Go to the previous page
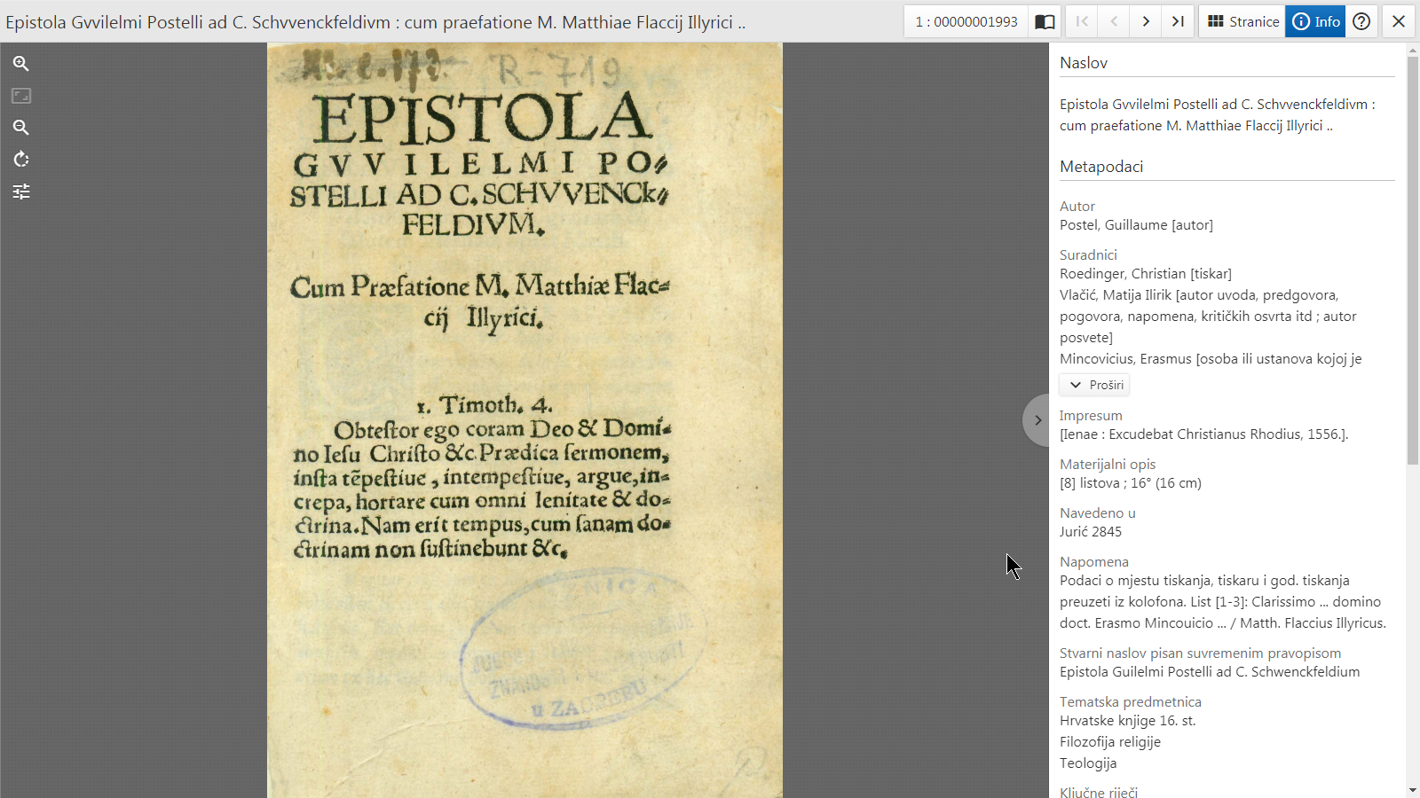 tap(1114, 20)
